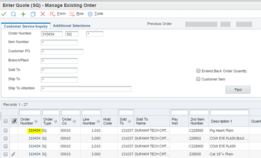Click the Sold To input field
The width and height of the screenshot is (261, 158).
[x=59, y=70]
